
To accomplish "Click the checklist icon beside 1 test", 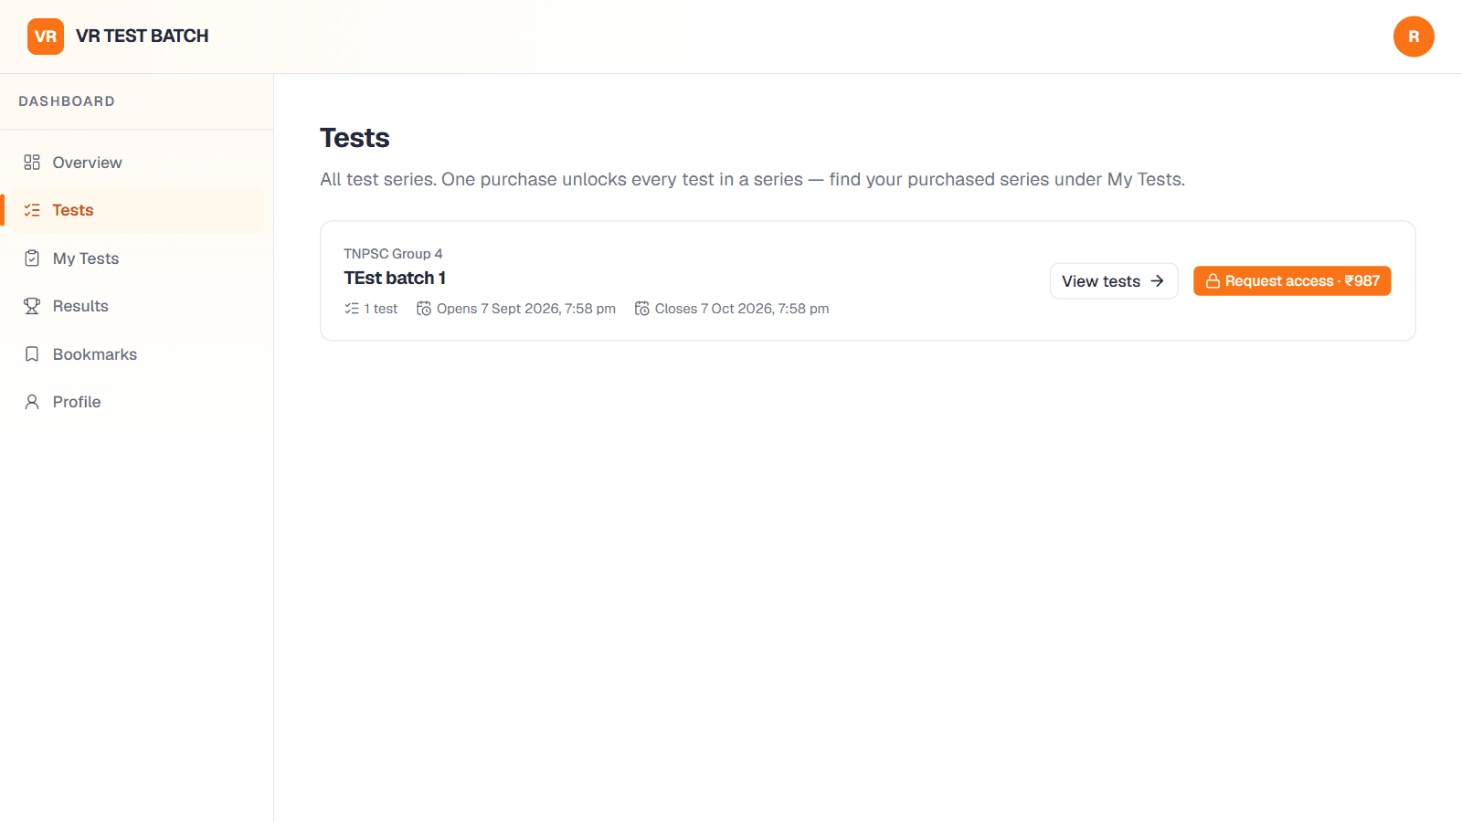I will (x=352, y=309).
